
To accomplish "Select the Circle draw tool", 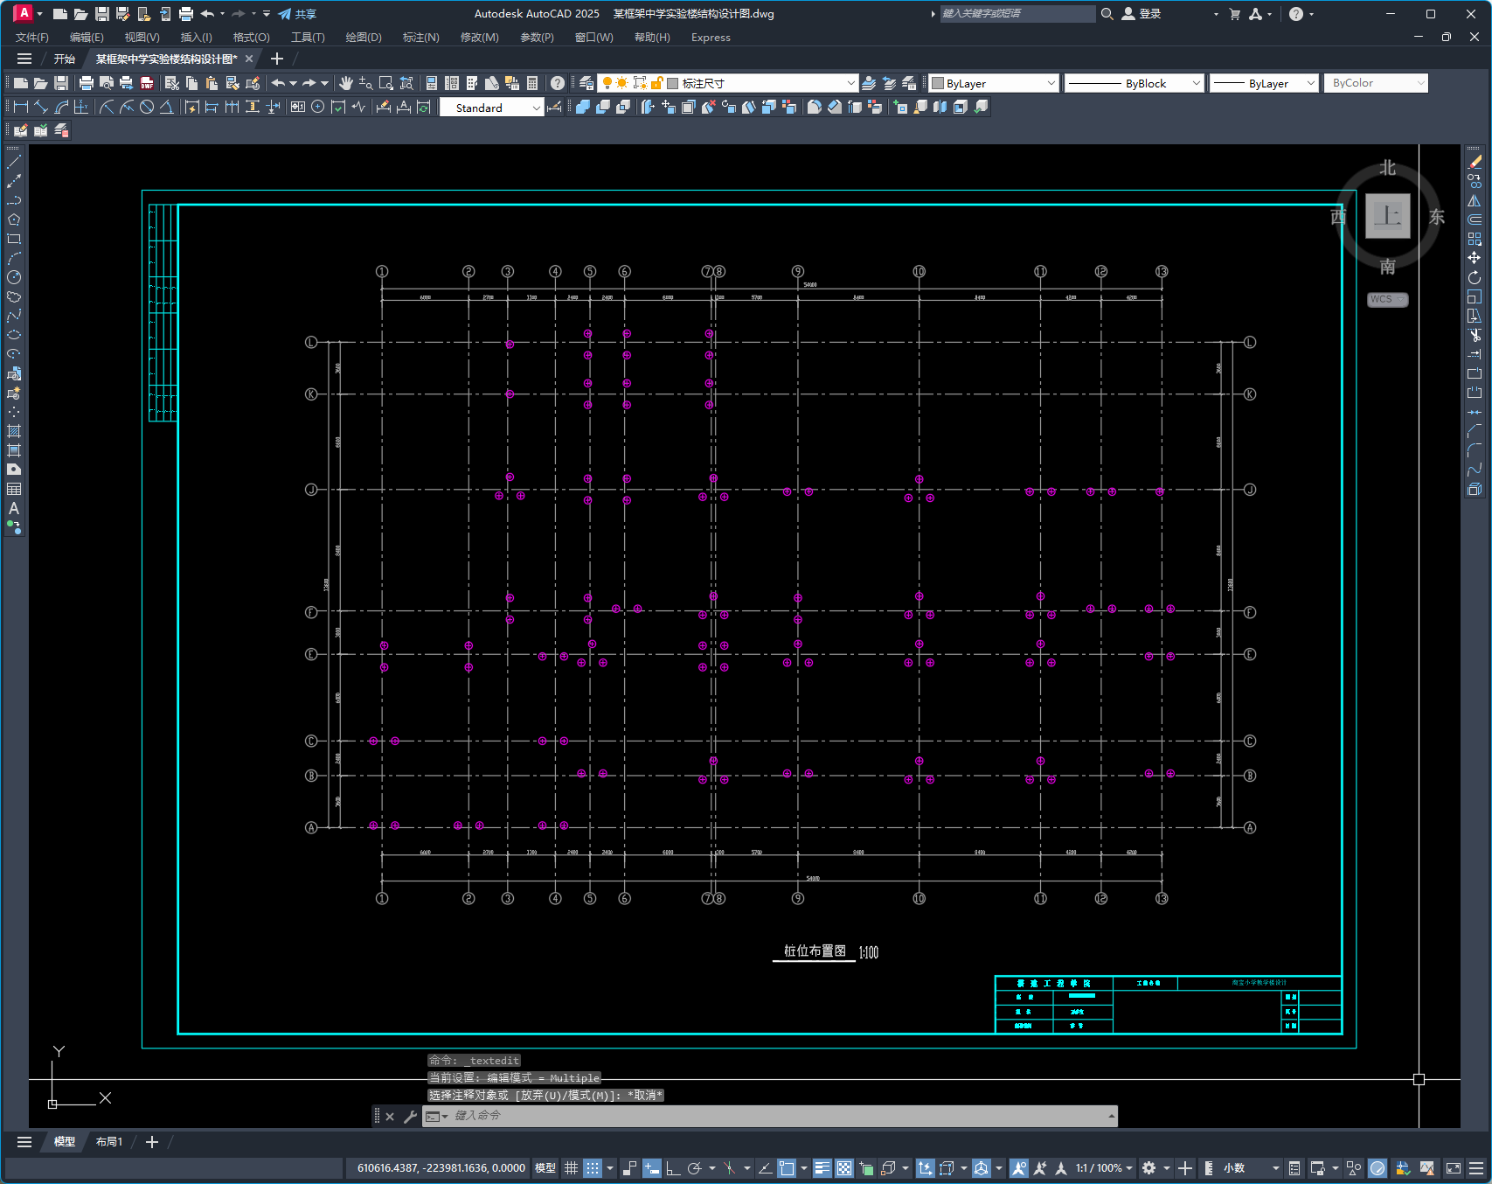I will [x=14, y=277].
